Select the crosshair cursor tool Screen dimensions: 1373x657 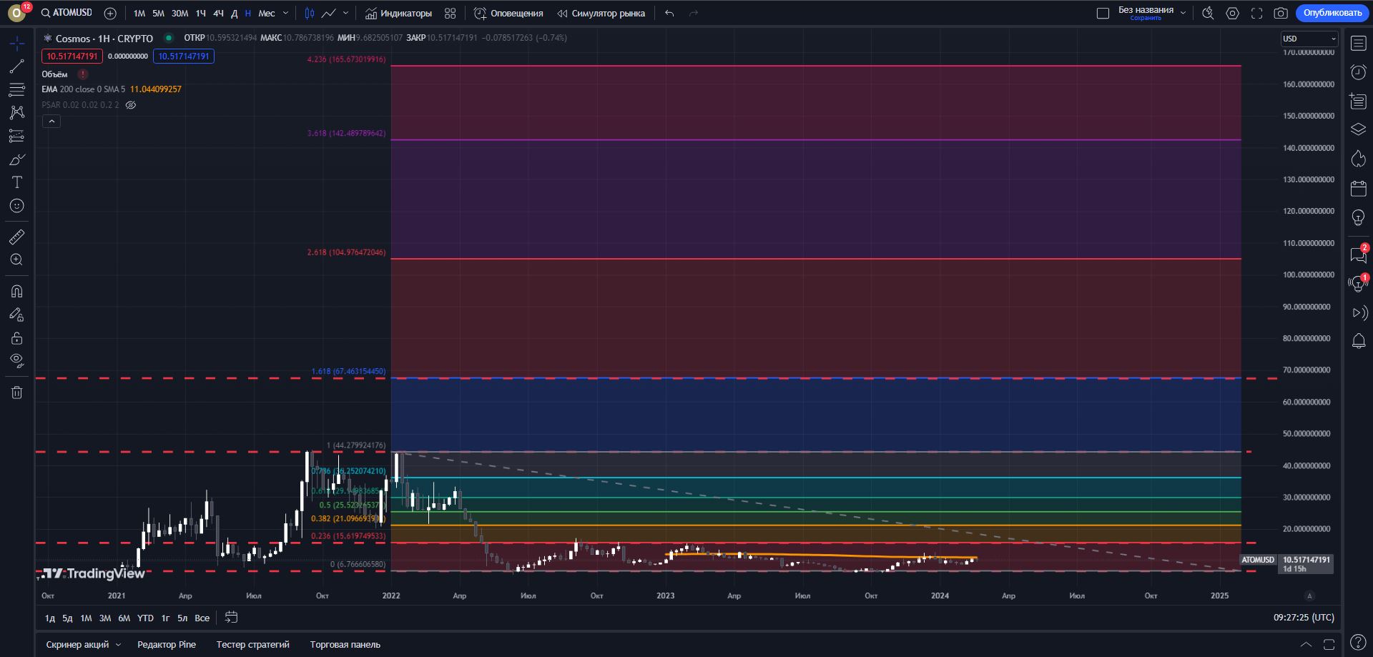tap(16, 44)
